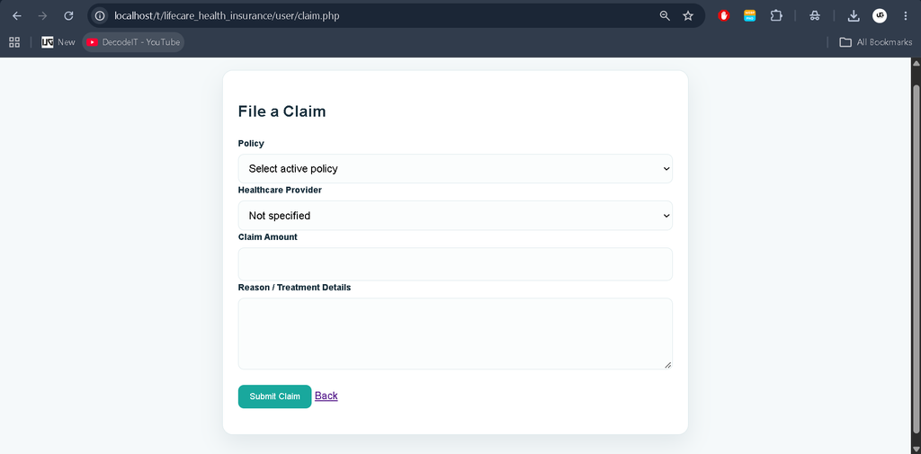Click the vertical scrollbar thumb

[916, 258]
